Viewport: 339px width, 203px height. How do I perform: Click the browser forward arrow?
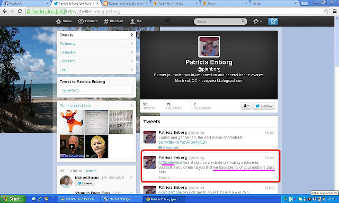pyautogui.click(x=12, y=11)
